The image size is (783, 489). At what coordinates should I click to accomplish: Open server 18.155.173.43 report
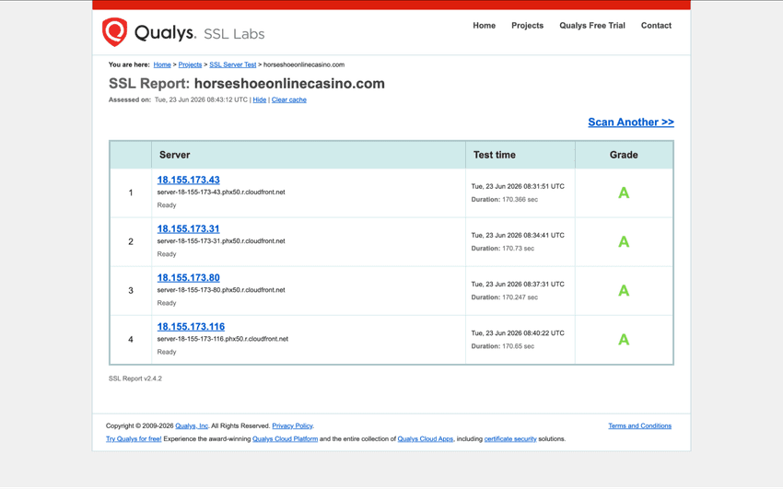pos(188,180)
